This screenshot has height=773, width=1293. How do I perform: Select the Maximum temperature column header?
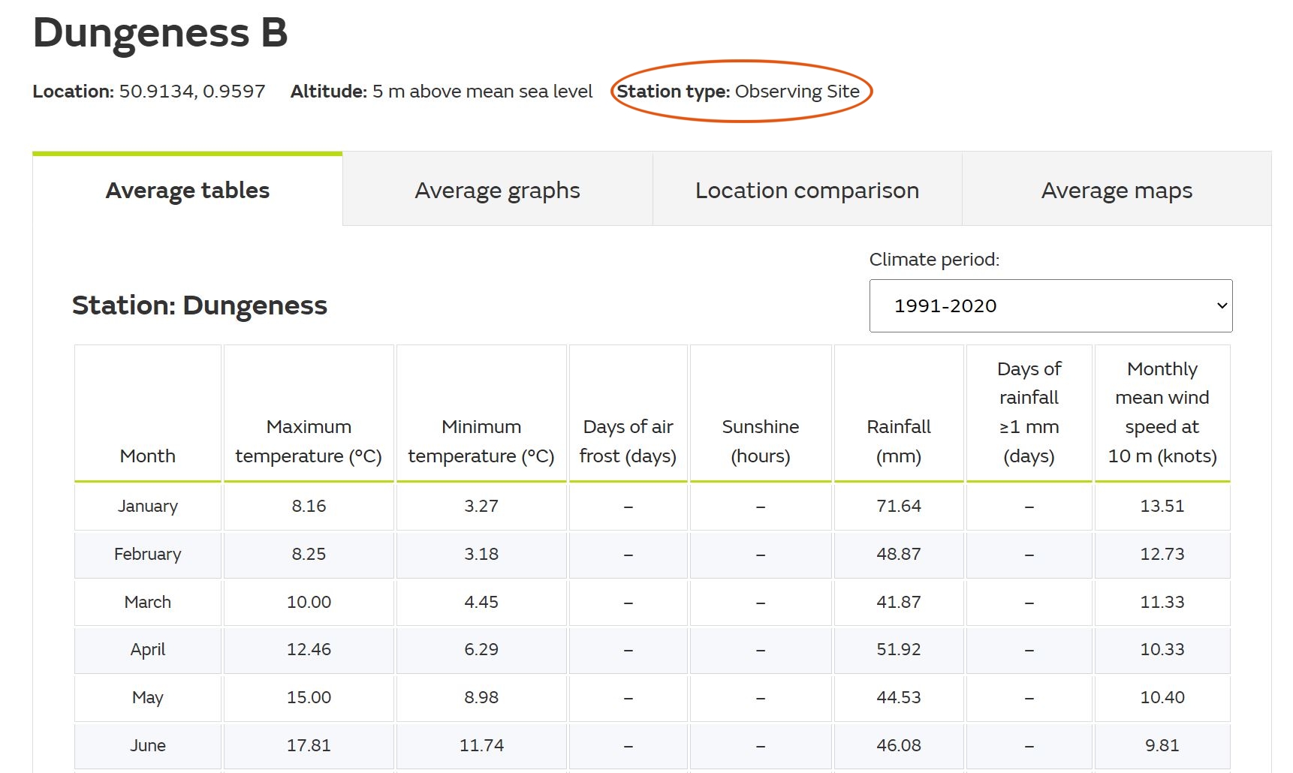[309, 441]
